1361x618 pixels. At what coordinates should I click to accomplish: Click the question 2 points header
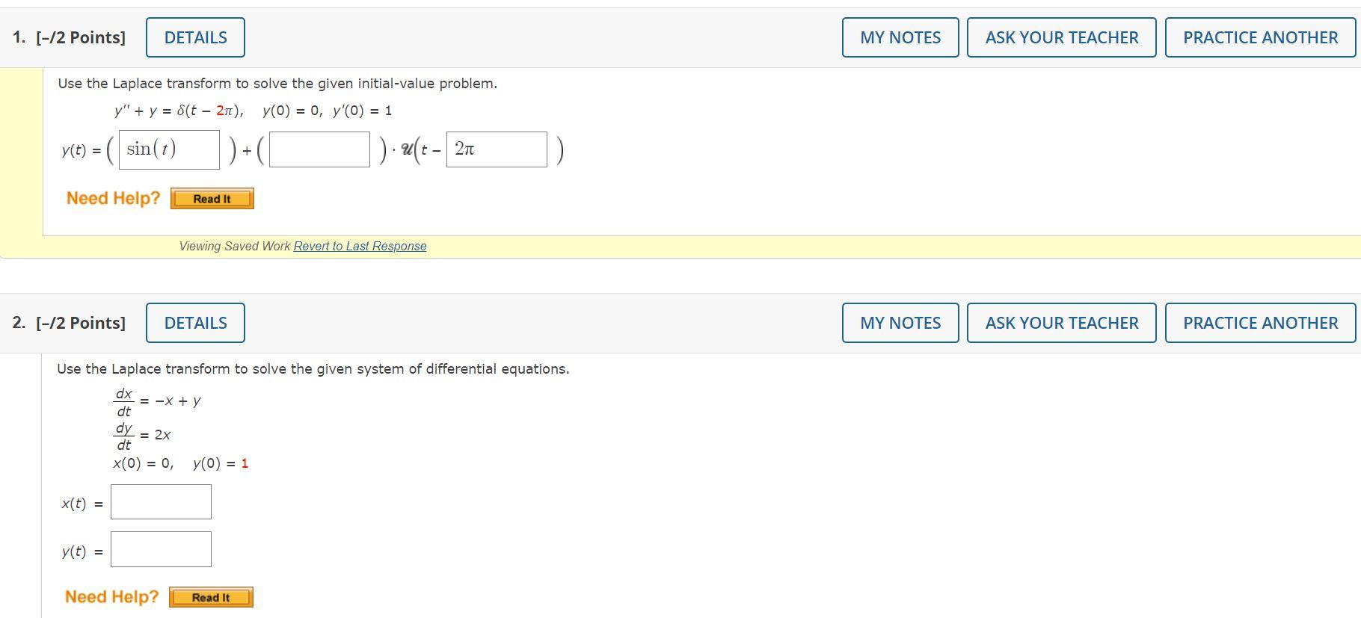click(69, 323)
